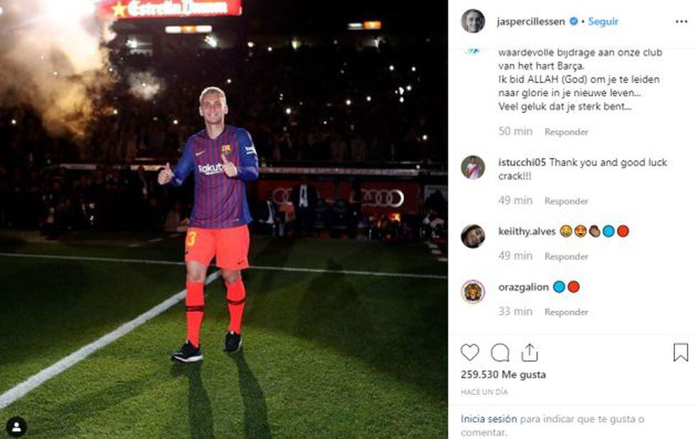
Task: Reply to the Dutch comment posted 50 min ago
Action: [566, 132]
